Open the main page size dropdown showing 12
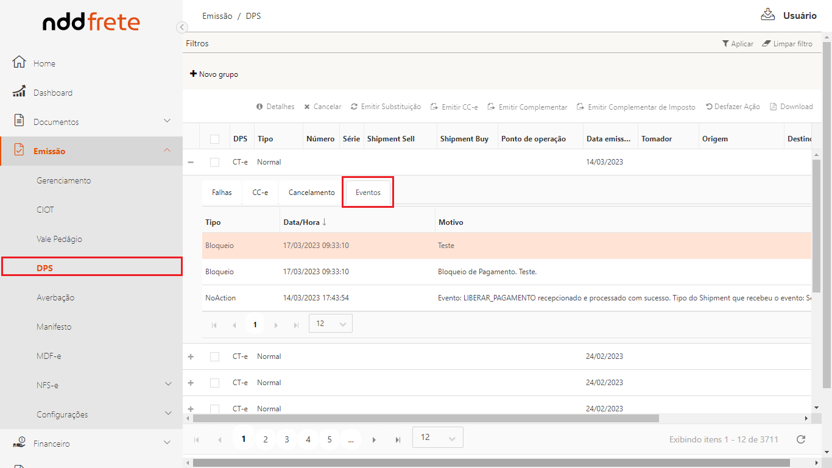Screen dimensions: 832x468 click(437, 438)
